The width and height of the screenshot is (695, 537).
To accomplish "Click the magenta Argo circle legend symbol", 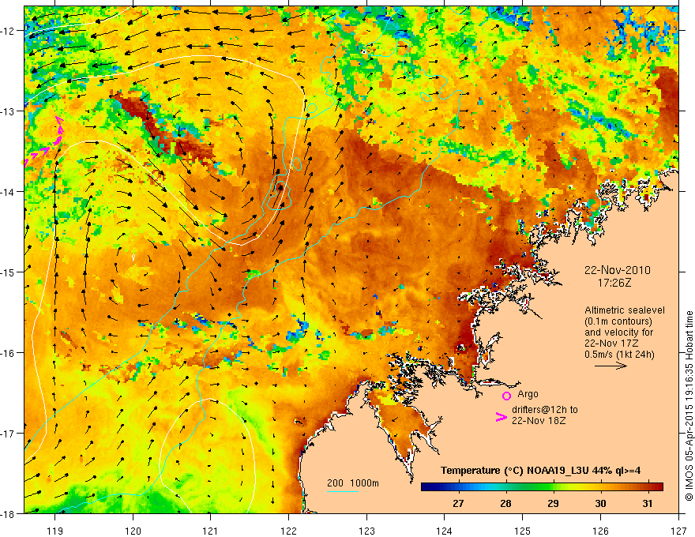I will click(x=506, y=396).
